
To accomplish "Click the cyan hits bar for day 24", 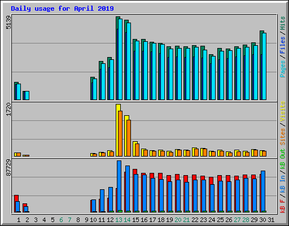I will click(x=213, y=78).
